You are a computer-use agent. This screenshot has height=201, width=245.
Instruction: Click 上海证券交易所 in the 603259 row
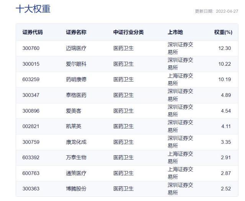click(x=180, y=80)
